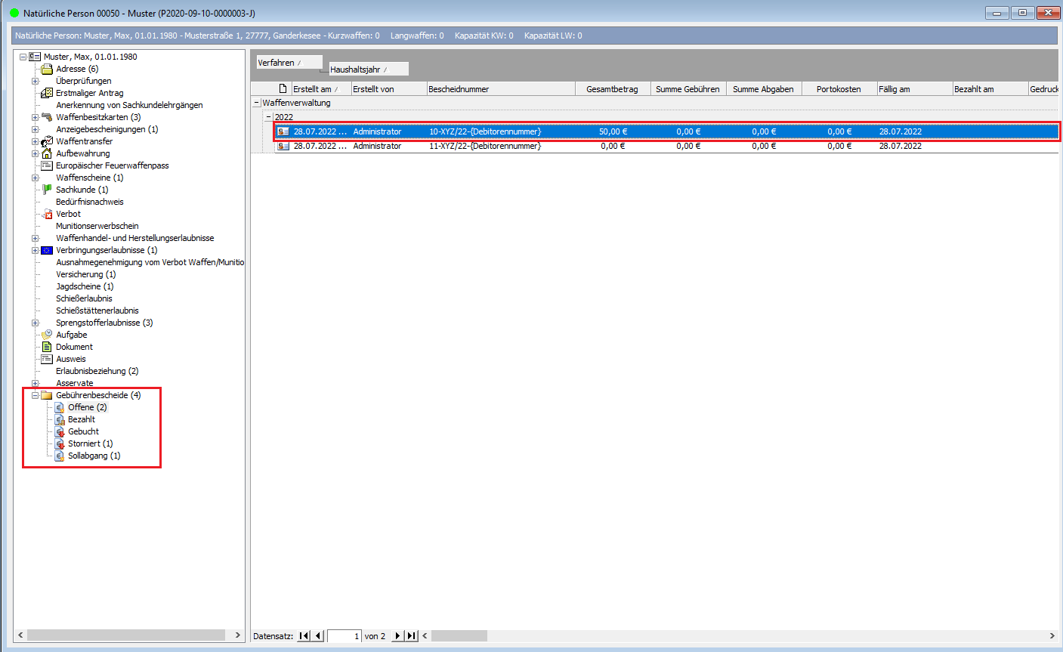1063x652 pixels.
Task: Click the Stornierte fee notice icon
Action: click(x=60, y=443)
